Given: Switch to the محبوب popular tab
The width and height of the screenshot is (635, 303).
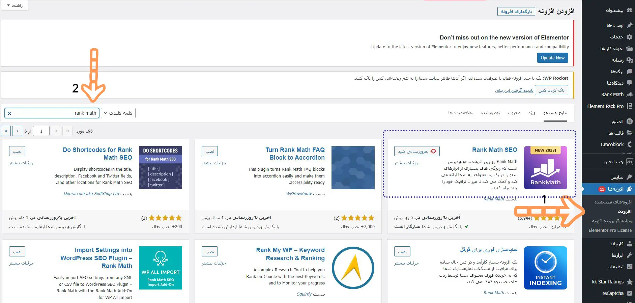Looking at the screenshot, I should click(x=514, y=113).
